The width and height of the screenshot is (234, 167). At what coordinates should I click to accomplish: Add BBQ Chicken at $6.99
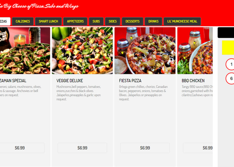tap(198, 148)
